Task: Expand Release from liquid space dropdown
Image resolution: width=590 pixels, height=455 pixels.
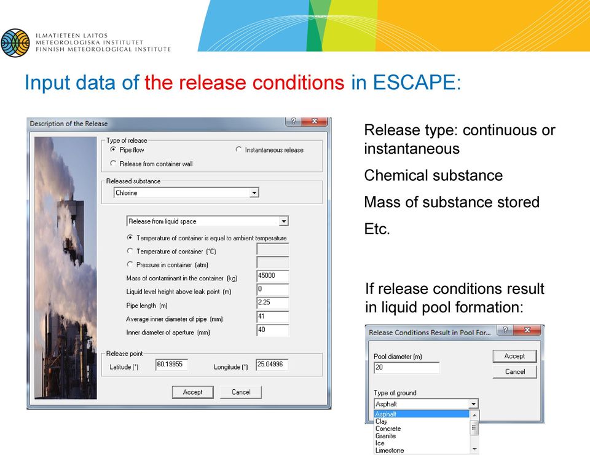Action: click(x=284, y=221)
